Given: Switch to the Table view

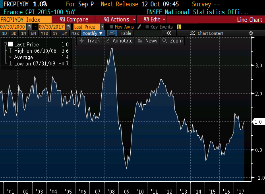Looking at the screenshot, I should (126, 34).
